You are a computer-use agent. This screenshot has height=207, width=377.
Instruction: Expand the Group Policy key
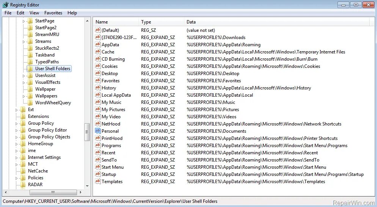(x=16, y=124)
